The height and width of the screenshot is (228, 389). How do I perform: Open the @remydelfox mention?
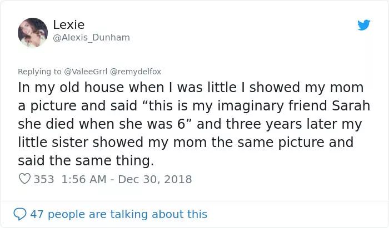pos(136,72)
